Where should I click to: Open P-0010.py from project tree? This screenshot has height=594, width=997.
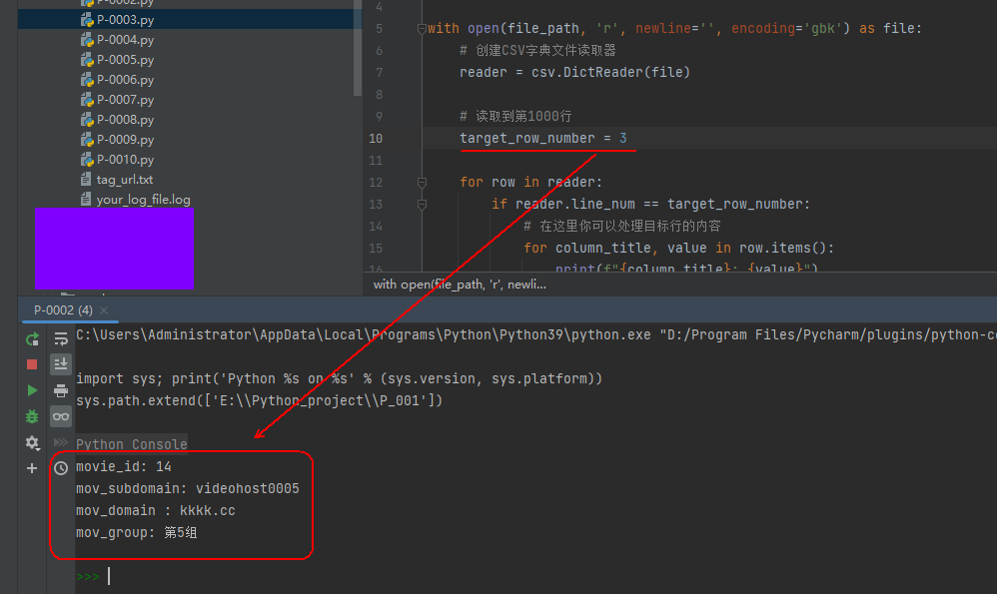[x=125, y=160]
